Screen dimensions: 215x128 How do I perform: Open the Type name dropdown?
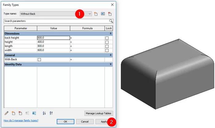click(90, 14)
